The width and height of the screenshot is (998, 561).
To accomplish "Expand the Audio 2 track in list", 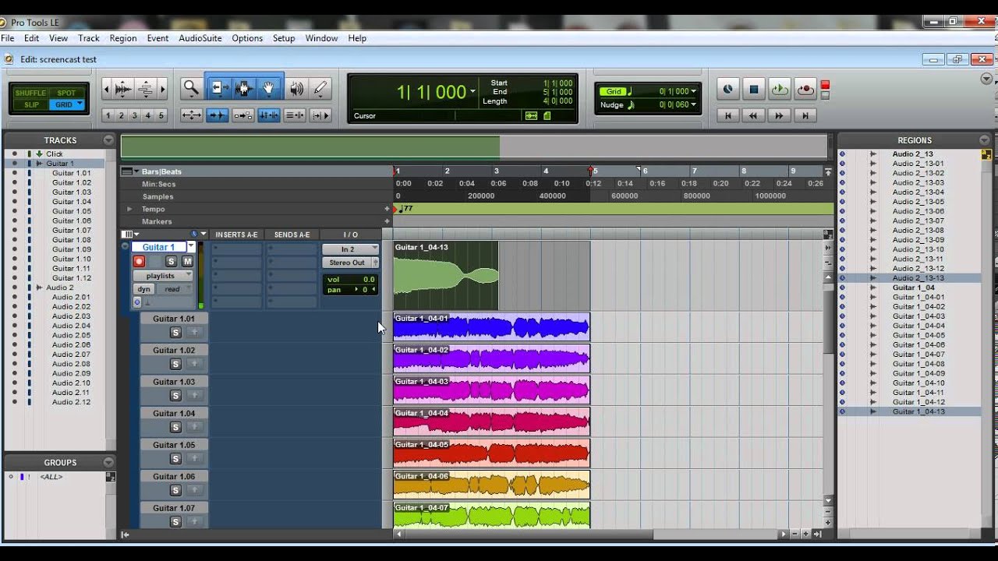I will coord(39,288).
